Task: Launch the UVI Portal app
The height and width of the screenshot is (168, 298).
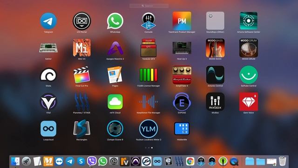Action: point(82,21)
